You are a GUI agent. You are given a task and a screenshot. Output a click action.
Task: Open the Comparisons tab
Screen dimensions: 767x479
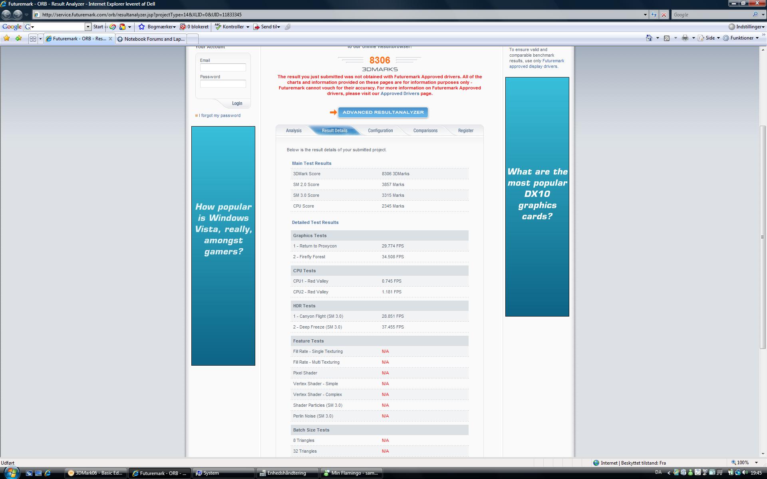point(425,131)
